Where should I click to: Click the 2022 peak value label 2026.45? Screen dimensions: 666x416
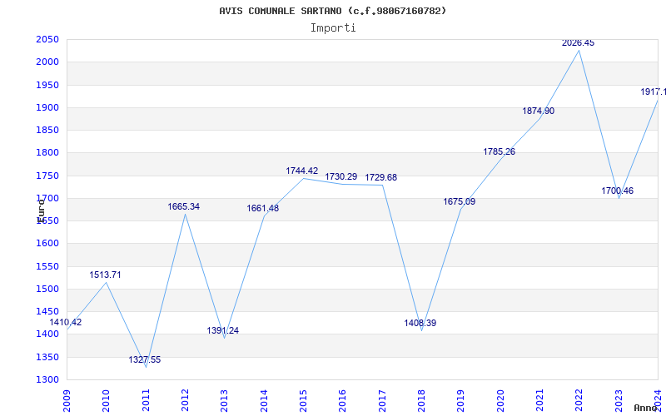(x=578, y=42)
